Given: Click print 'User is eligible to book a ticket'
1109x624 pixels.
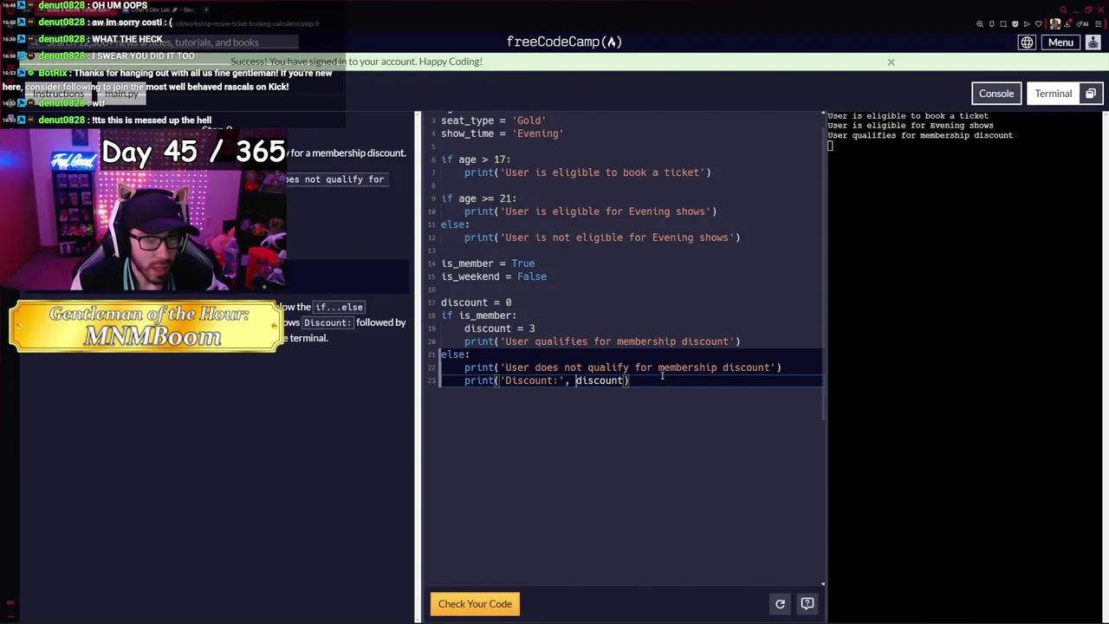Looking at the screenshot, I should [x=587, y=172].
